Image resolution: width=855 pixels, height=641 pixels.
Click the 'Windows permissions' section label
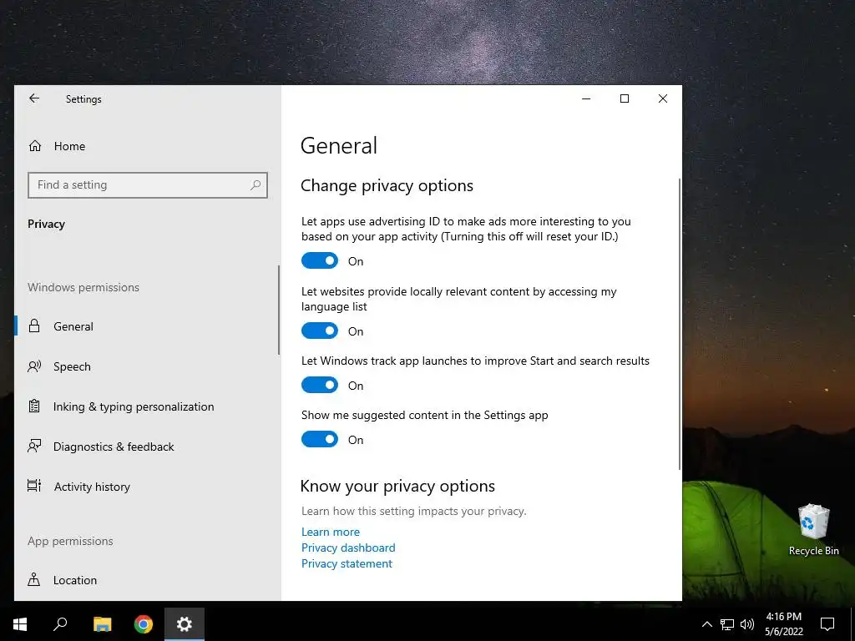click(83, 287)
